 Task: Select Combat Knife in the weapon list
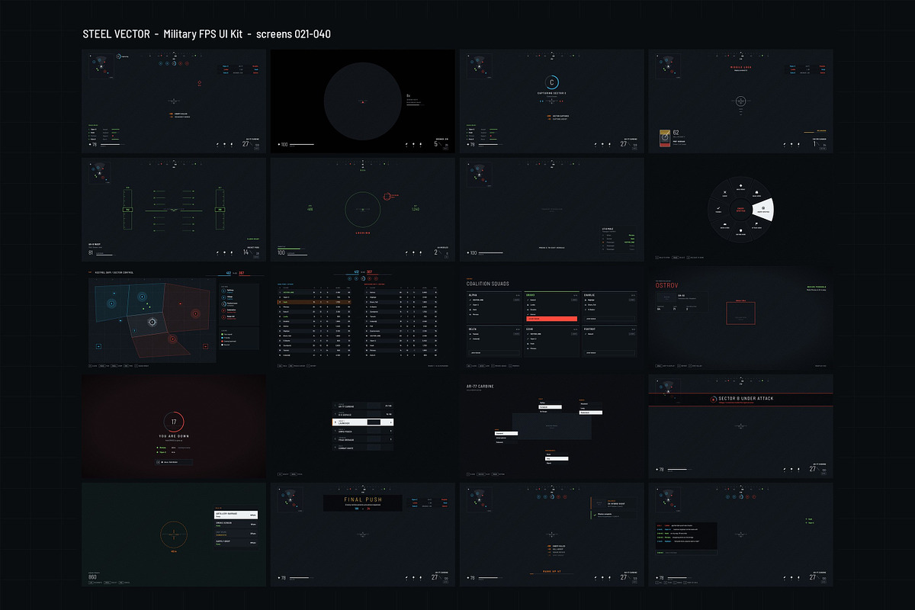[364, 446]
